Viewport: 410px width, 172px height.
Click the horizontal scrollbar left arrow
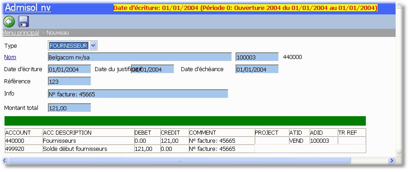coord(5,160)
